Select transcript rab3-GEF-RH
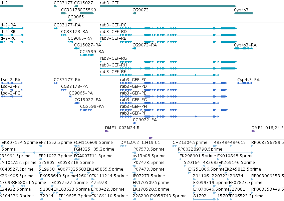 [168, 68]
